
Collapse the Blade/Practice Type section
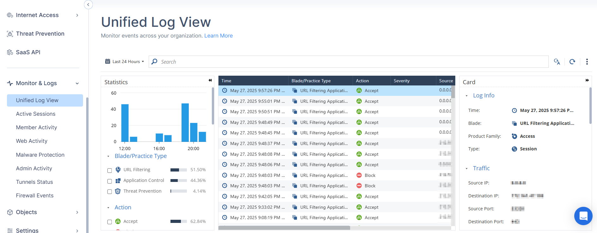tap(108, 156)
